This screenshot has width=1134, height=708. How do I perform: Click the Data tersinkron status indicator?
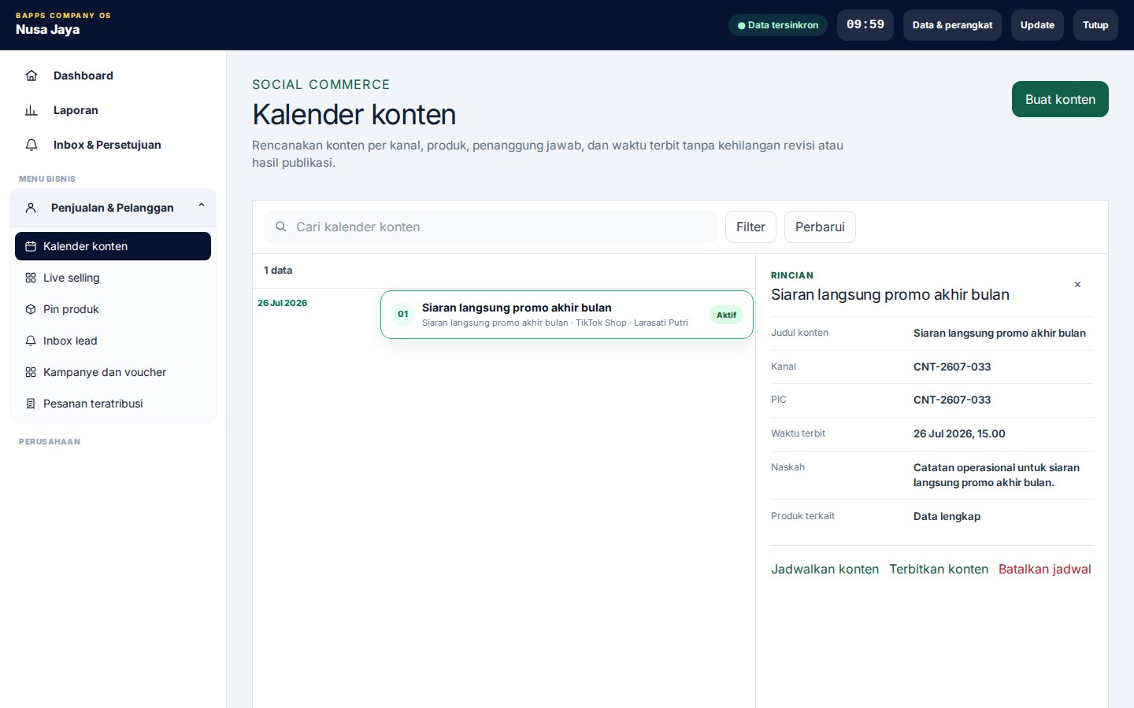coord(778,25)
